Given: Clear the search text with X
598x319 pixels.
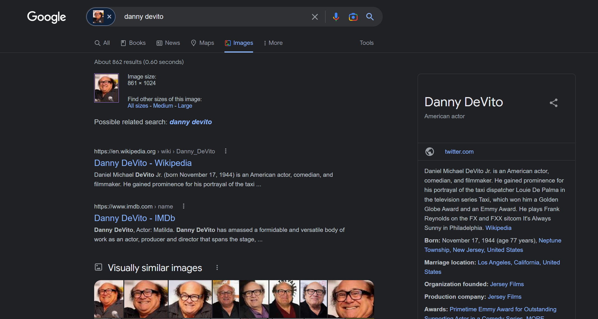Looking at the screenshot, I should (x=315, y=17).
